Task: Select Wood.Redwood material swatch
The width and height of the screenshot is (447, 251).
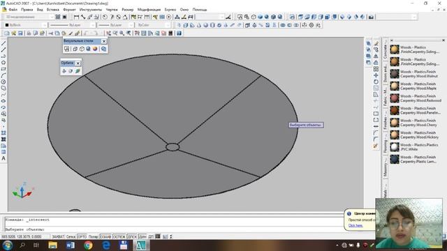Action: [x=395, y=98]
